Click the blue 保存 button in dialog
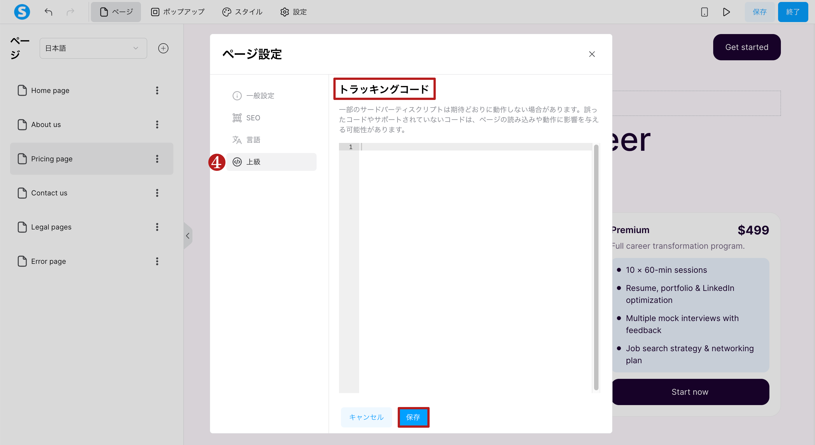This screenshot has height=445, width=815. [413, 417]
